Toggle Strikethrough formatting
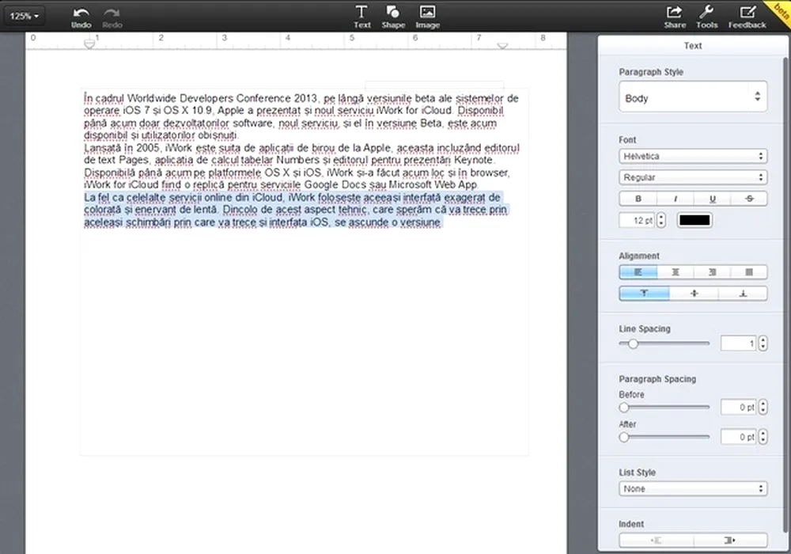The width and height of the screenshot is (791, 554). 749,199
